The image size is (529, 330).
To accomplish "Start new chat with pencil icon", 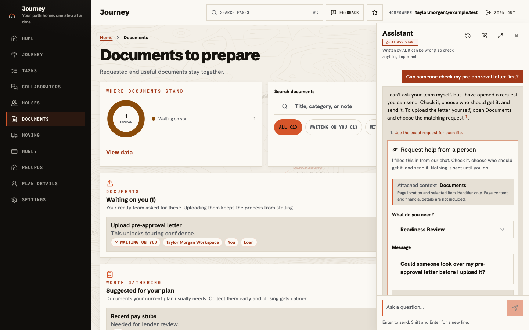I will tap(484, 36).
